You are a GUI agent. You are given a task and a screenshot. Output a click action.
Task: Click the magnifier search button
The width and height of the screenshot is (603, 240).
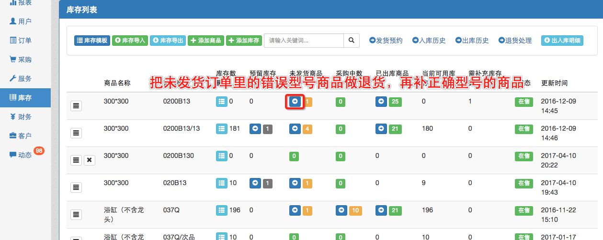[352, 41]
